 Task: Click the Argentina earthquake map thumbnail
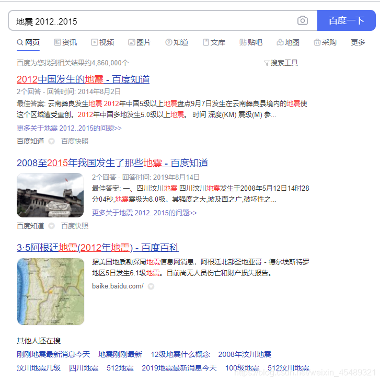(x=51, y=292)
